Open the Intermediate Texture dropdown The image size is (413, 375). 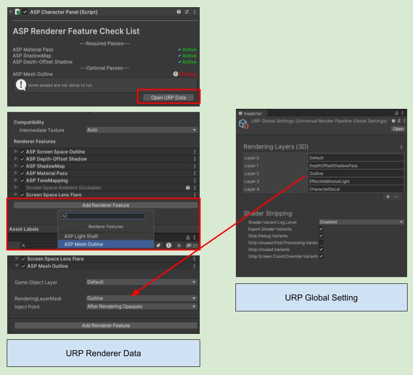click(x=141, y=130)
